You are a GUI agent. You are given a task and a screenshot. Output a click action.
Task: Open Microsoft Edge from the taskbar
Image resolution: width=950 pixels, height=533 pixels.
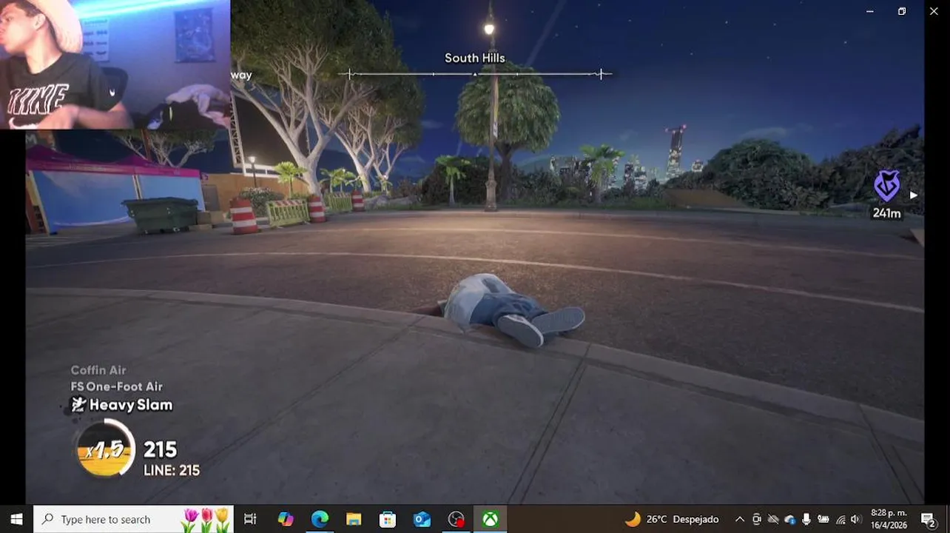click(320, 519)
